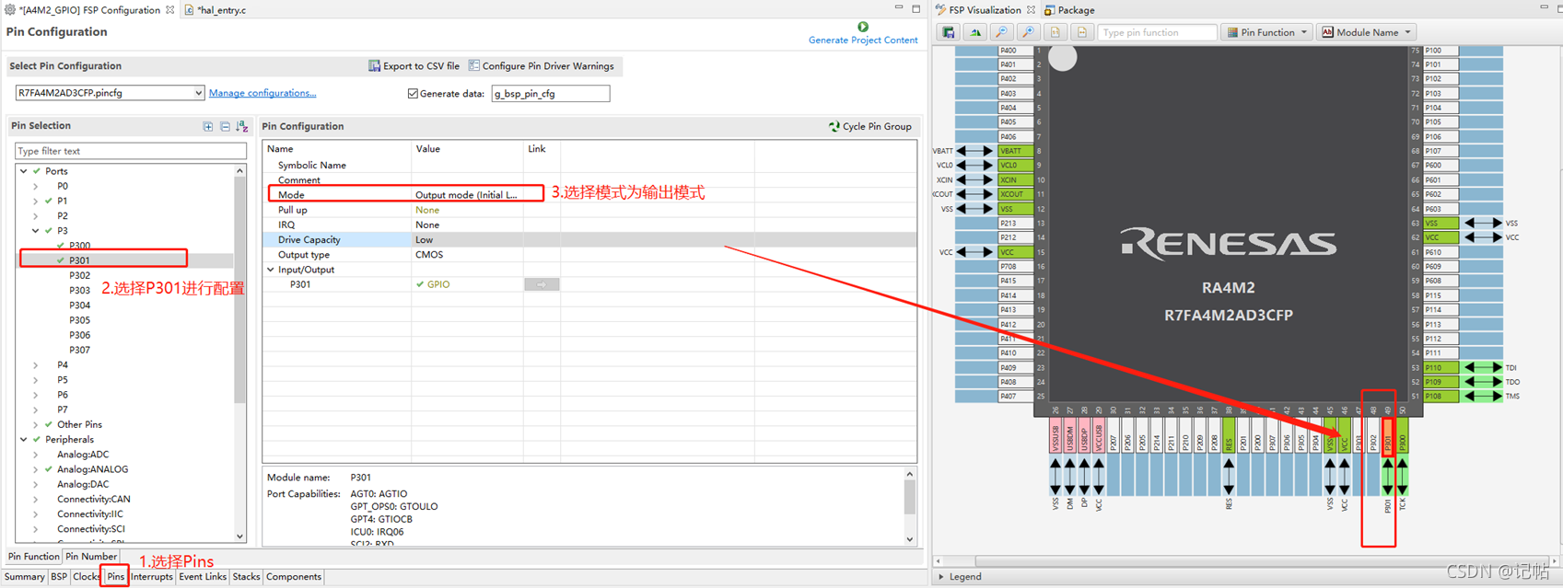Switch to the Pins tab
The height and width of the screenshot is (588, 1563).
(115, 577)
